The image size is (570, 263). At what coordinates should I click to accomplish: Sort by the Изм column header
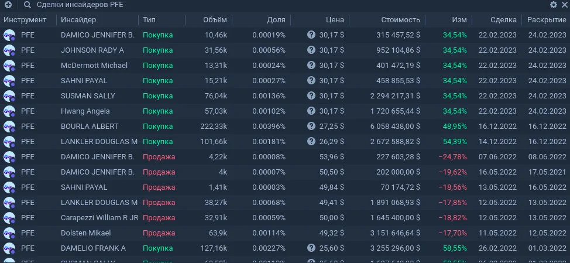[459, 20]
